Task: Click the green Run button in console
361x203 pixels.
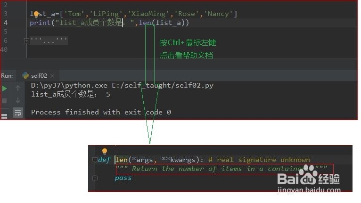Action: pyautogui.click(x=4, y=89)
